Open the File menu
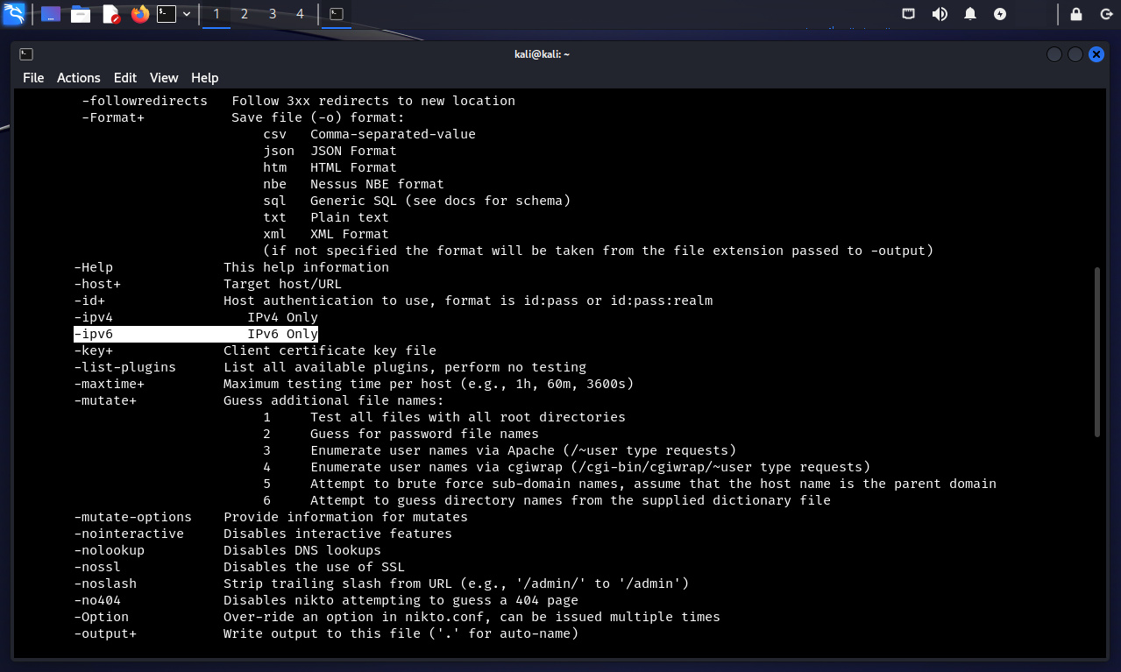The image size is (1121, 672). pos(33,78)
